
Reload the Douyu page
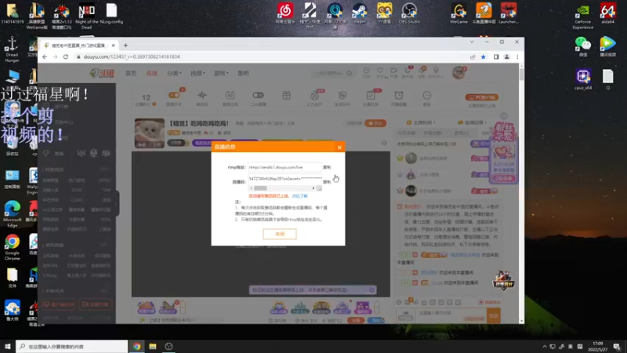coord(66,56)
